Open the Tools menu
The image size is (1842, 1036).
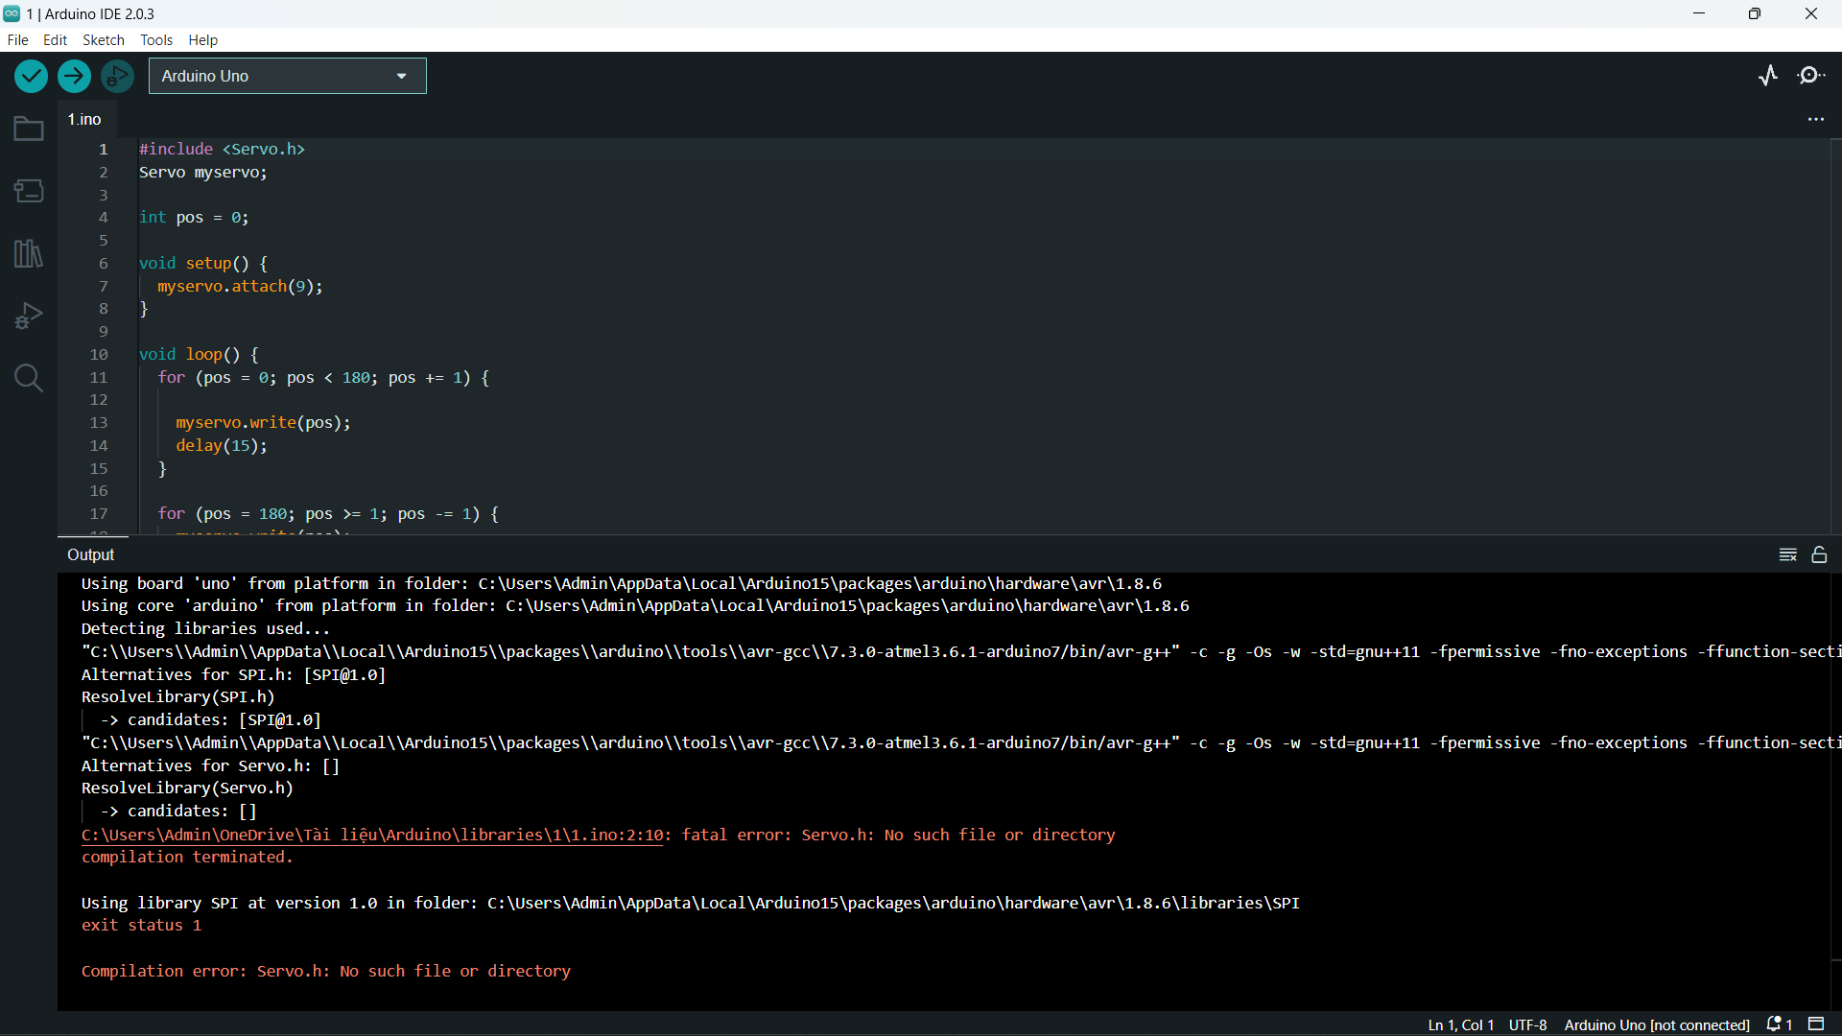click(x=155, y=40)
